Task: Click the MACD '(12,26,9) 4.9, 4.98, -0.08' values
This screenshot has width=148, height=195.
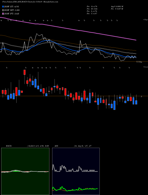Action: pyautogui.click(x=38, y=146)
